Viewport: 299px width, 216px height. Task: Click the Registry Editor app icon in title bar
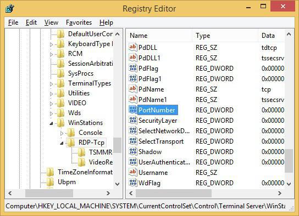(x=9, y=9)
